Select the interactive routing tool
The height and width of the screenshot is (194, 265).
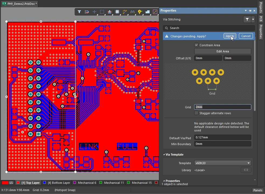(124, 12)
